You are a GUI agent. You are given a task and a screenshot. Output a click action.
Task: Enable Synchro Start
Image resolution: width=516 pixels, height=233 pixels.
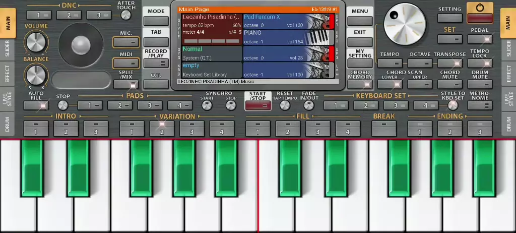click(207, 105)
